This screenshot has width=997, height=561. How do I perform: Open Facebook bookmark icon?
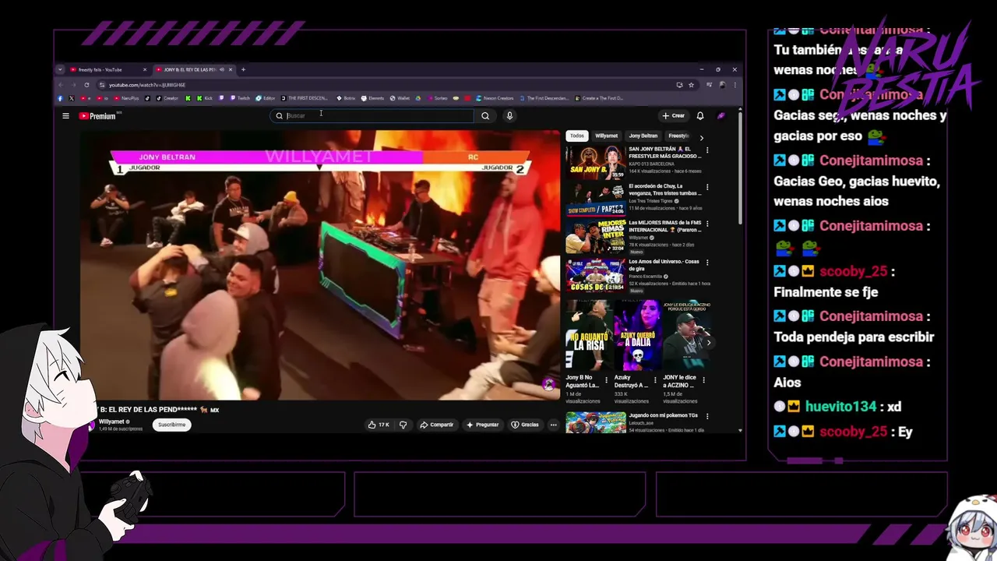60,98
